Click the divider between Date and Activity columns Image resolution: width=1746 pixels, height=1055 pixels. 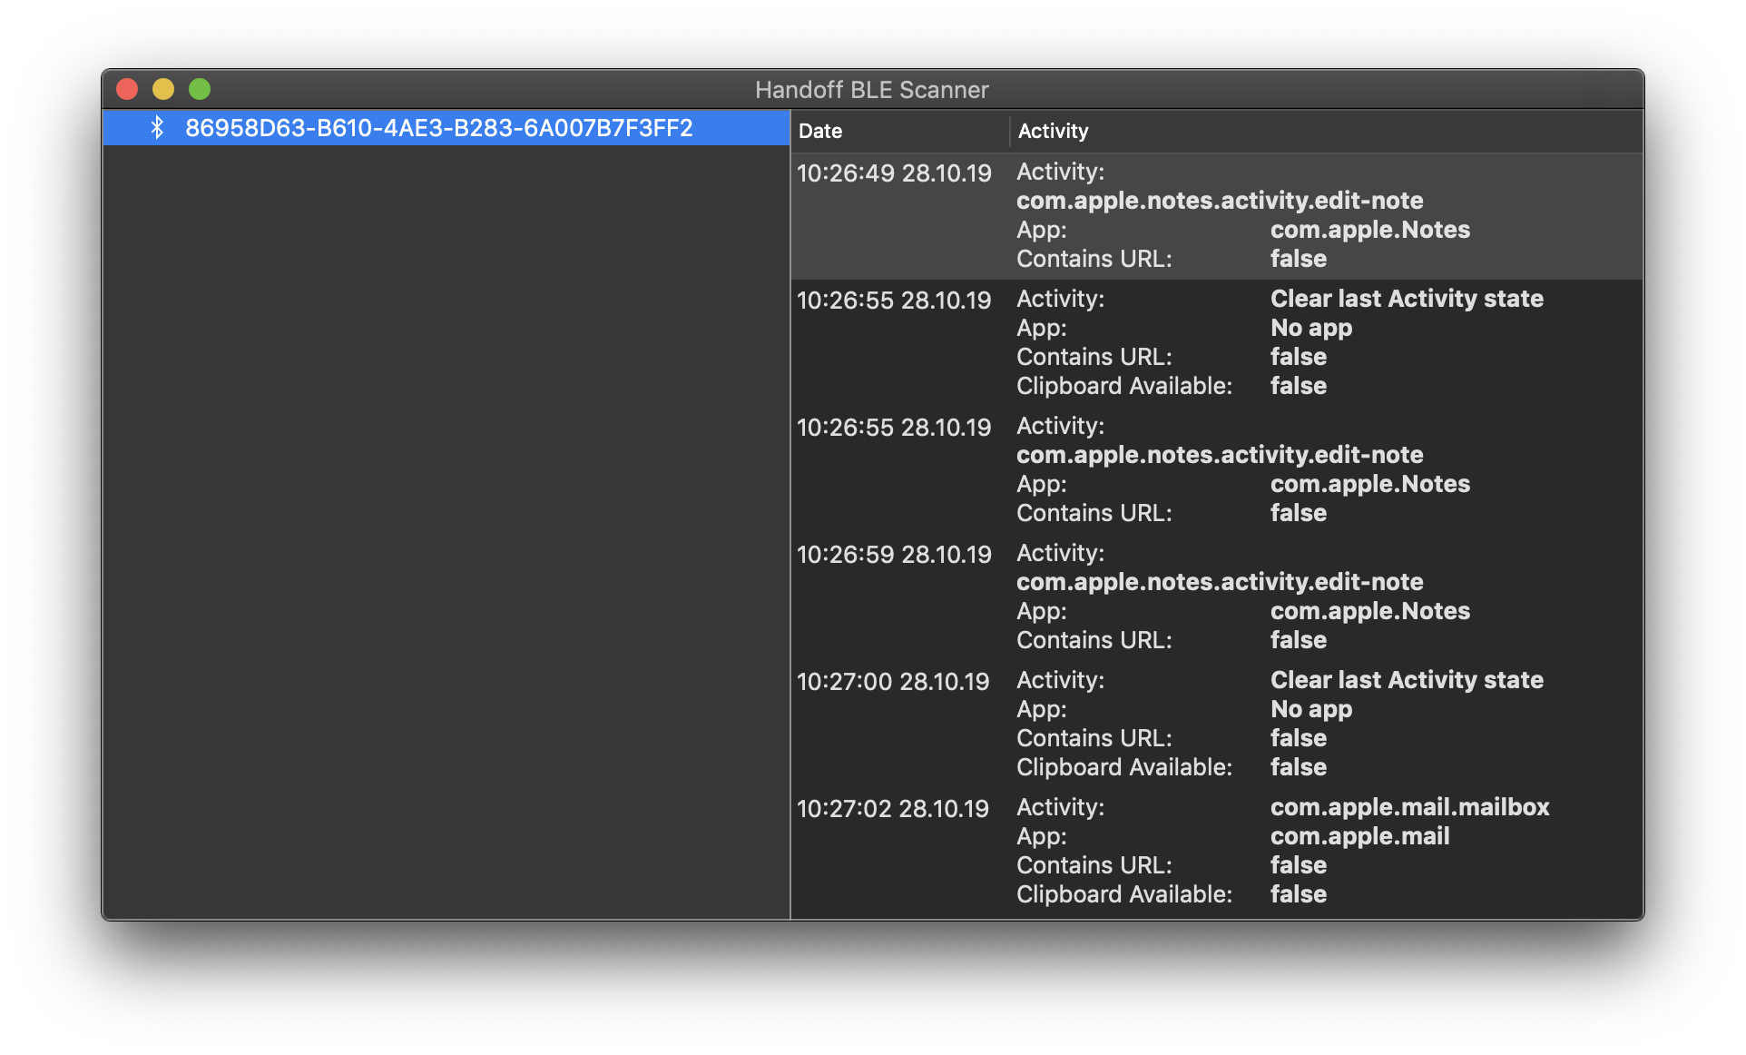[x=1009, y=131]
